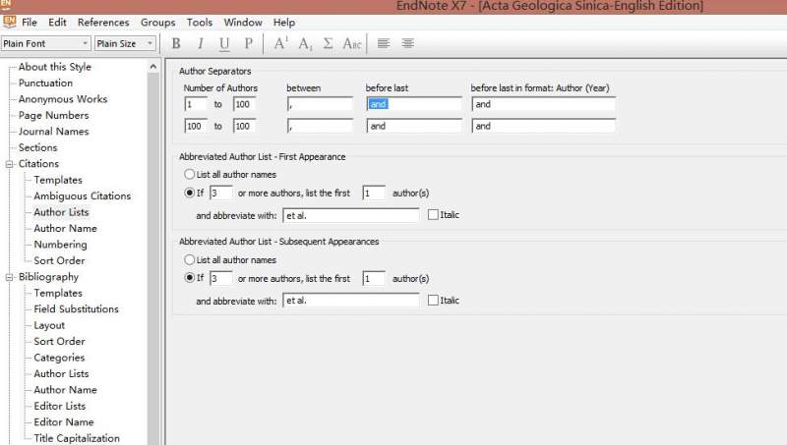Open Templates under Citations

58,180
